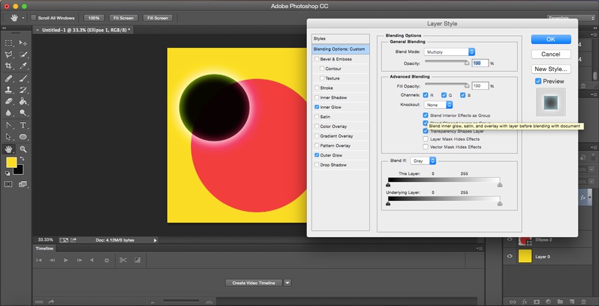Select the Healing Brush tool
This screenshot has width=599, height=306.
(9, 78)
